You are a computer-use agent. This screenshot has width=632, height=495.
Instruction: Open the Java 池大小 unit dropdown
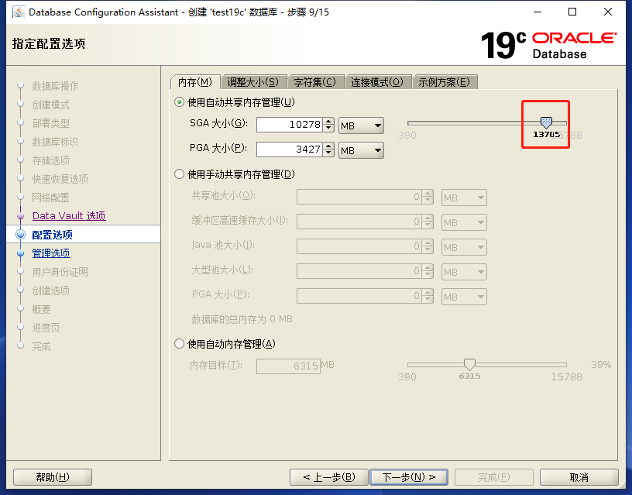point(464,247)
